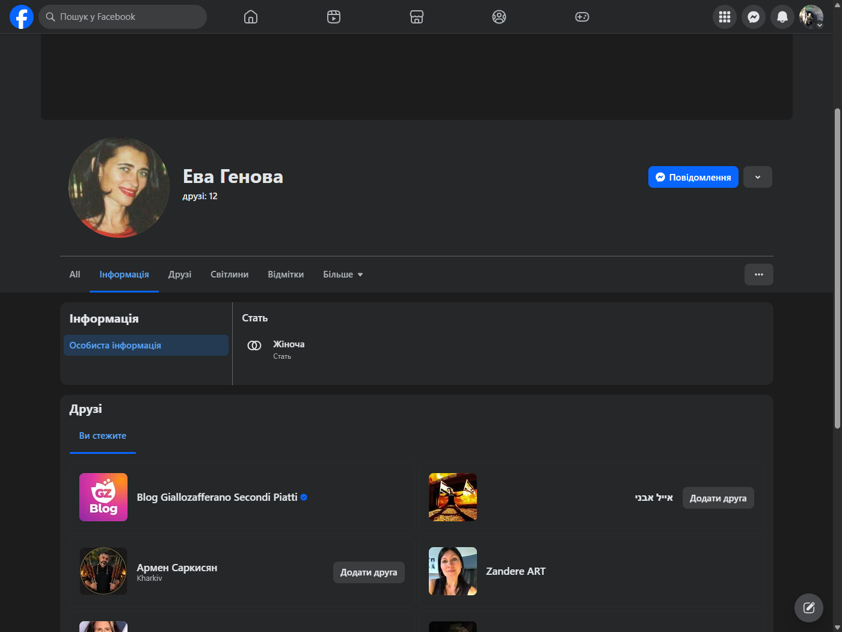This screenshot has height=632, width=842.
Task: Select the Інформація tab
Action: click(x=124, y=274)
